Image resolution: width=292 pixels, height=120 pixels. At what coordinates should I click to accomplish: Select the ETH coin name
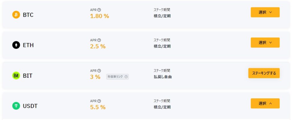pyautogui.click(x=28, y=45)
